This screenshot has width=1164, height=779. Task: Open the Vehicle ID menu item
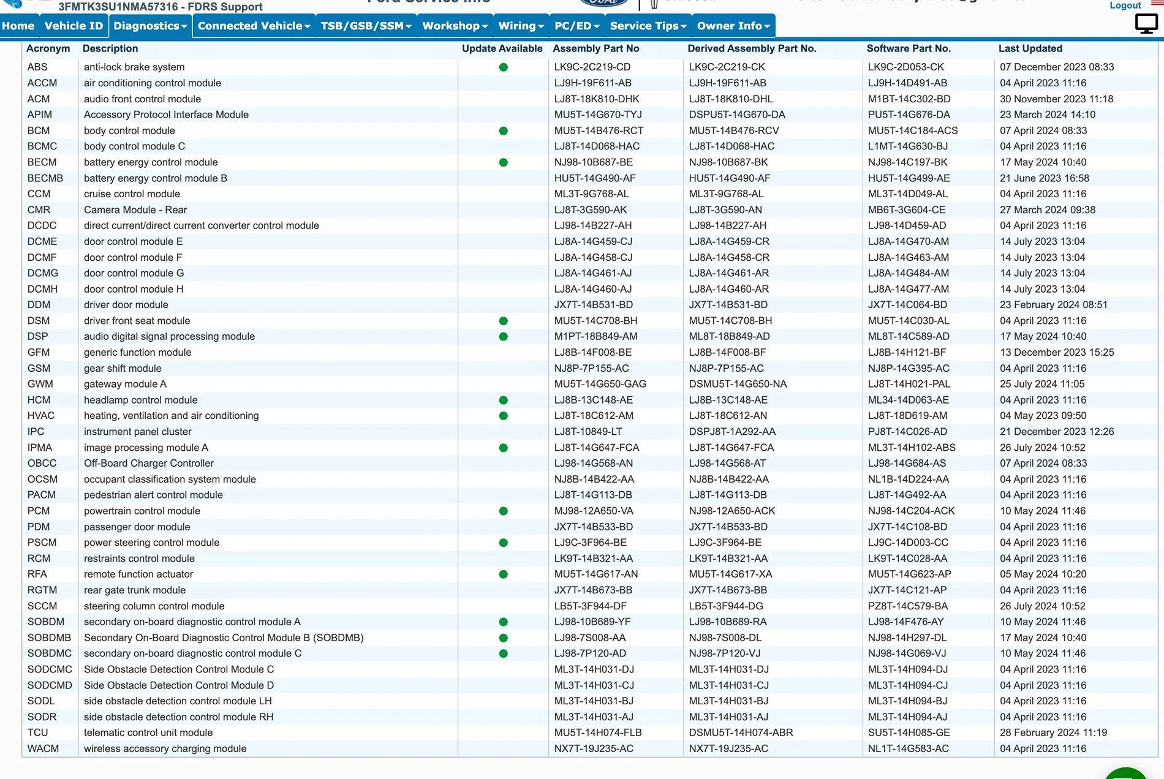tap(74, 26)
